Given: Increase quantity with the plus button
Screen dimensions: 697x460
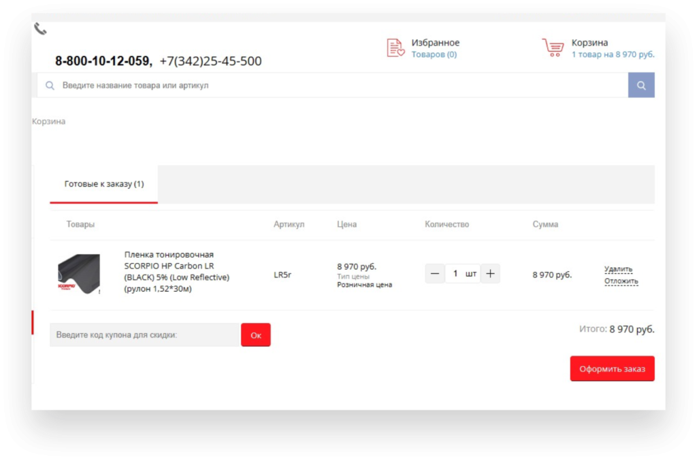Looking at the screenshot, I should (490, 274).
